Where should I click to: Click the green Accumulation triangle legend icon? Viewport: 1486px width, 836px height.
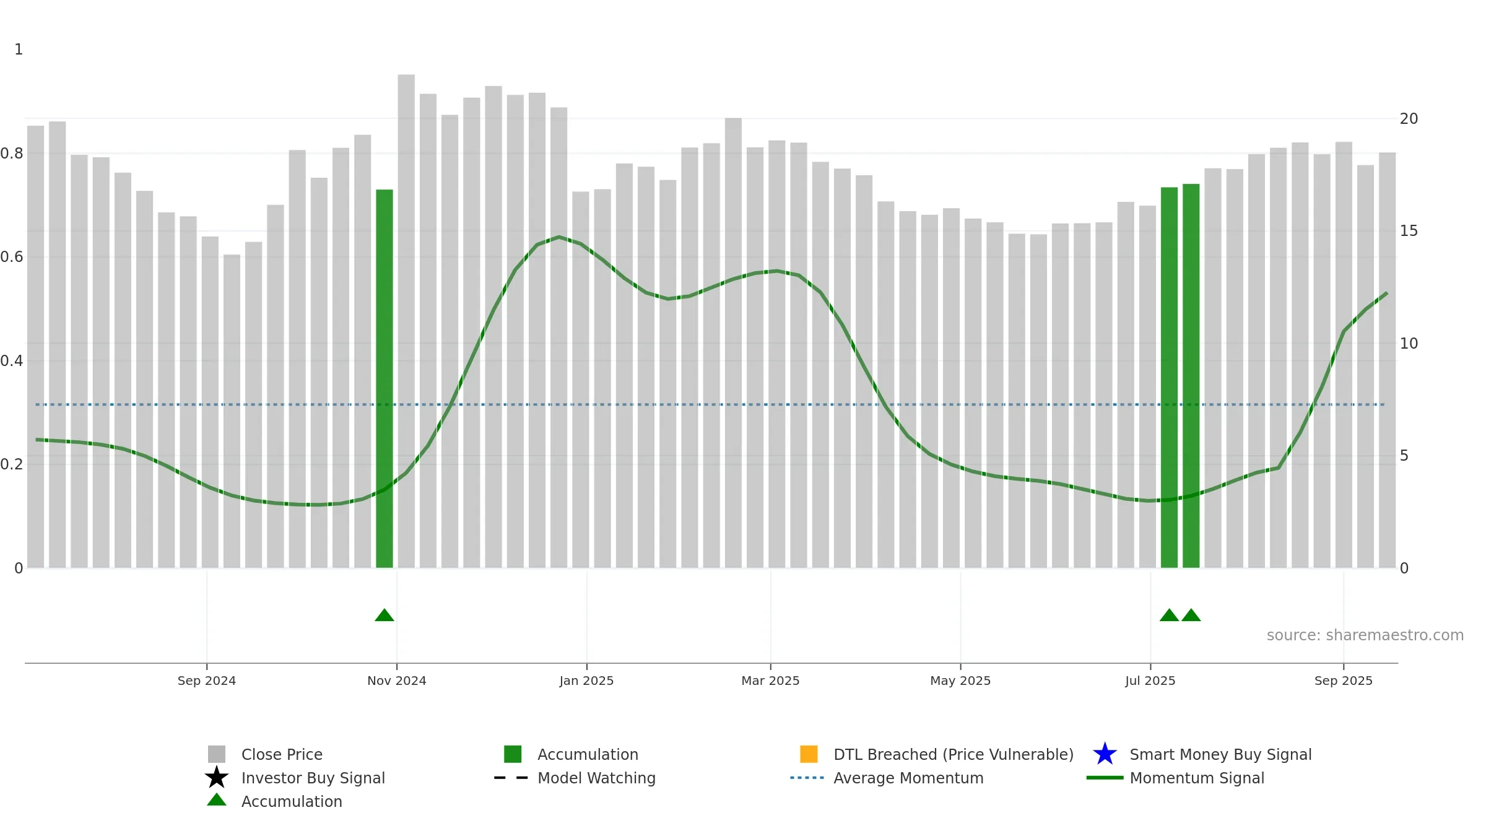coord(217,800)
